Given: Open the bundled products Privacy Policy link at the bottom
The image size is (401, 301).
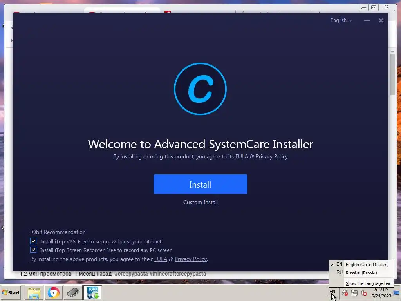Looking at the screenshot, I should pyautogui.click(x=191, y=259).
